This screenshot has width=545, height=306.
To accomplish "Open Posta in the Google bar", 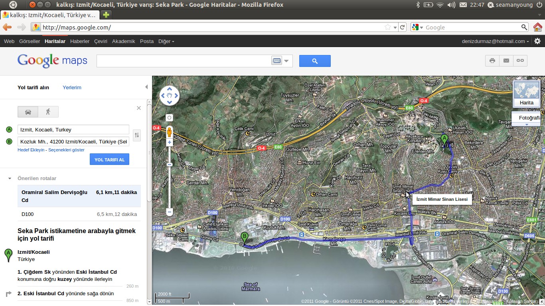I will (x=147, y=41).
